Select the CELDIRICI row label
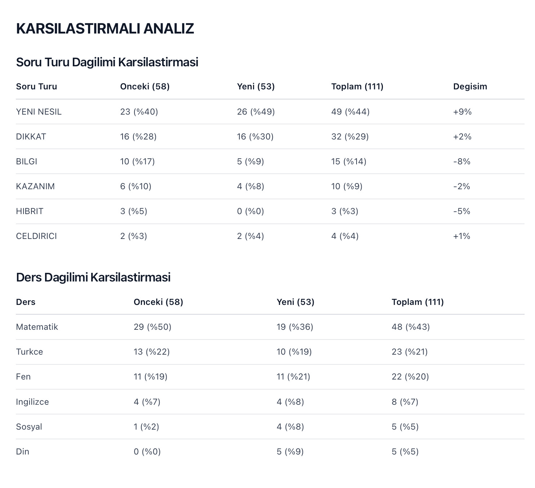This screenshot has height=488, width=535. 36,236
